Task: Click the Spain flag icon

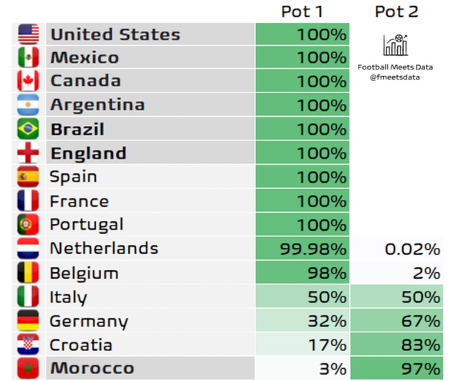Action: [28, 177]
